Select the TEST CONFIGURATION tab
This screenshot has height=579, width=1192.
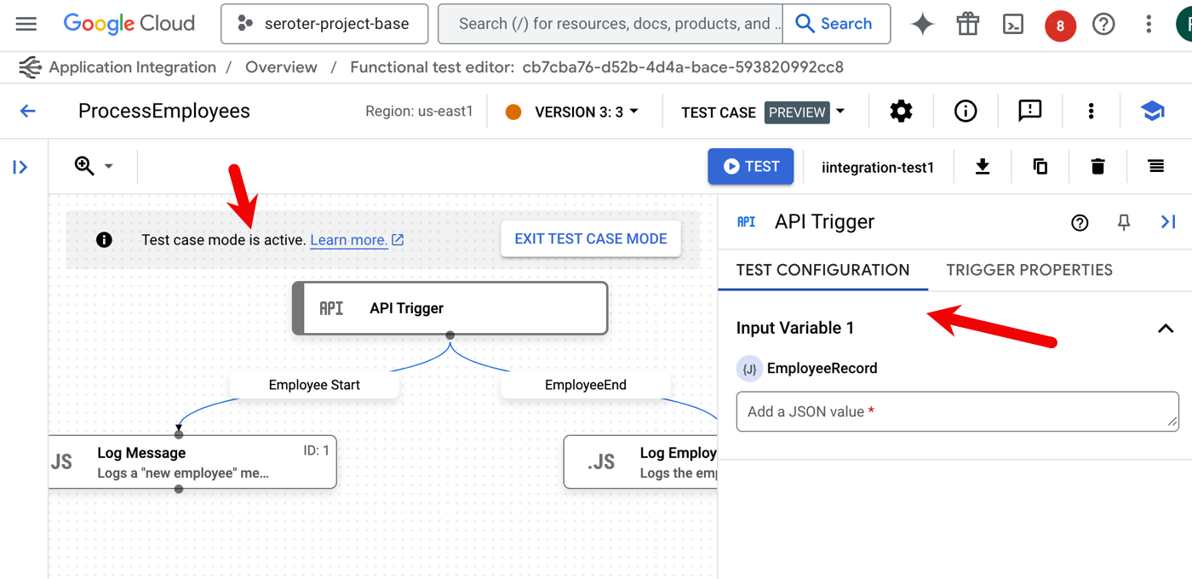click(x=822, y=270)
